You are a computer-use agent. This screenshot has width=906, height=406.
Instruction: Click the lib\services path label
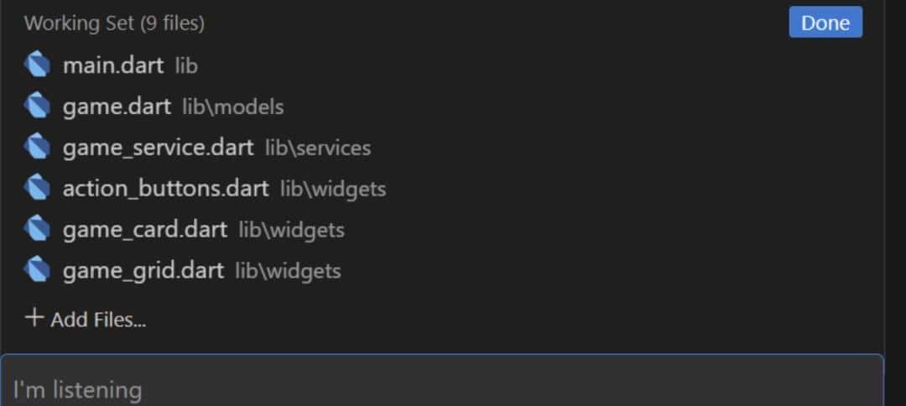318,148
